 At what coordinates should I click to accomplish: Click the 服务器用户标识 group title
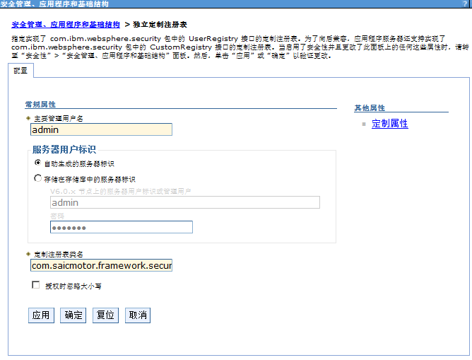click(64, 149)
